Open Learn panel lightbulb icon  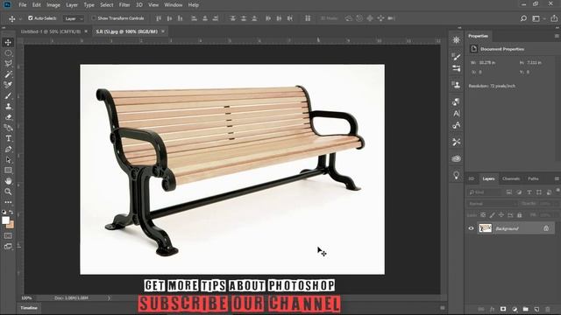click(x=456, y=175)
